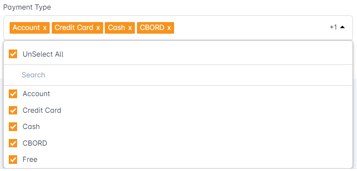The width and height of the screenshot is (357, 171).
Task: Pick the Free option label
Action: click(x=30, y=159)
